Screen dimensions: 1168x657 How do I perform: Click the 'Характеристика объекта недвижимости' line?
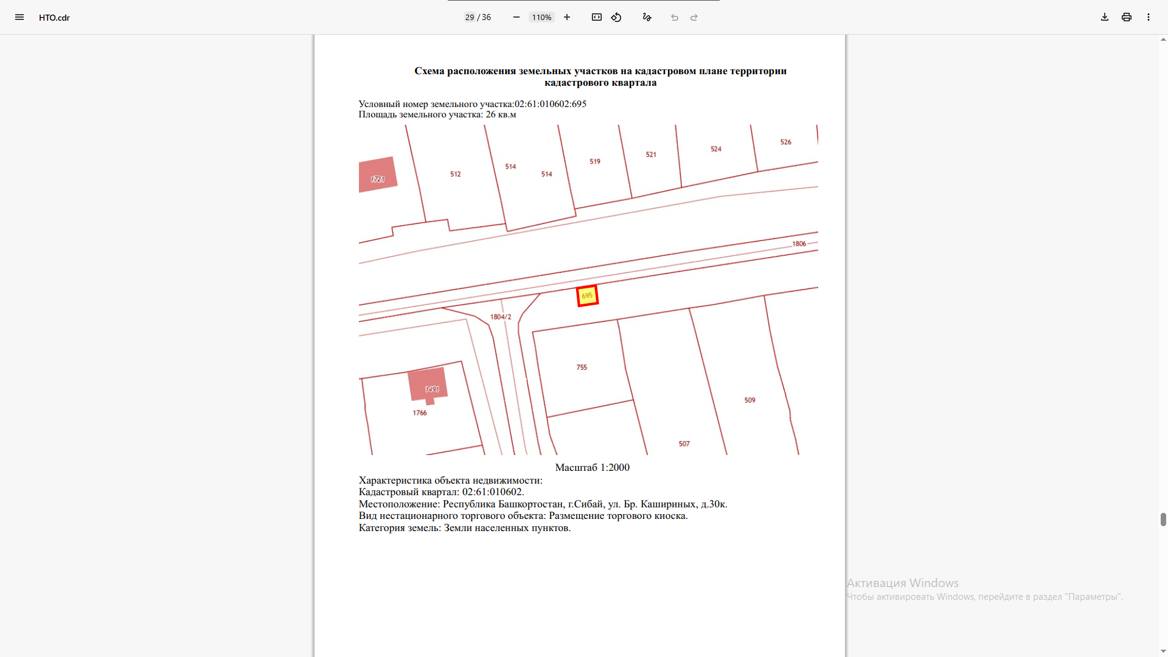coord(450,480)
